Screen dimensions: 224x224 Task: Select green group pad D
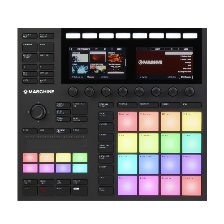80,158
